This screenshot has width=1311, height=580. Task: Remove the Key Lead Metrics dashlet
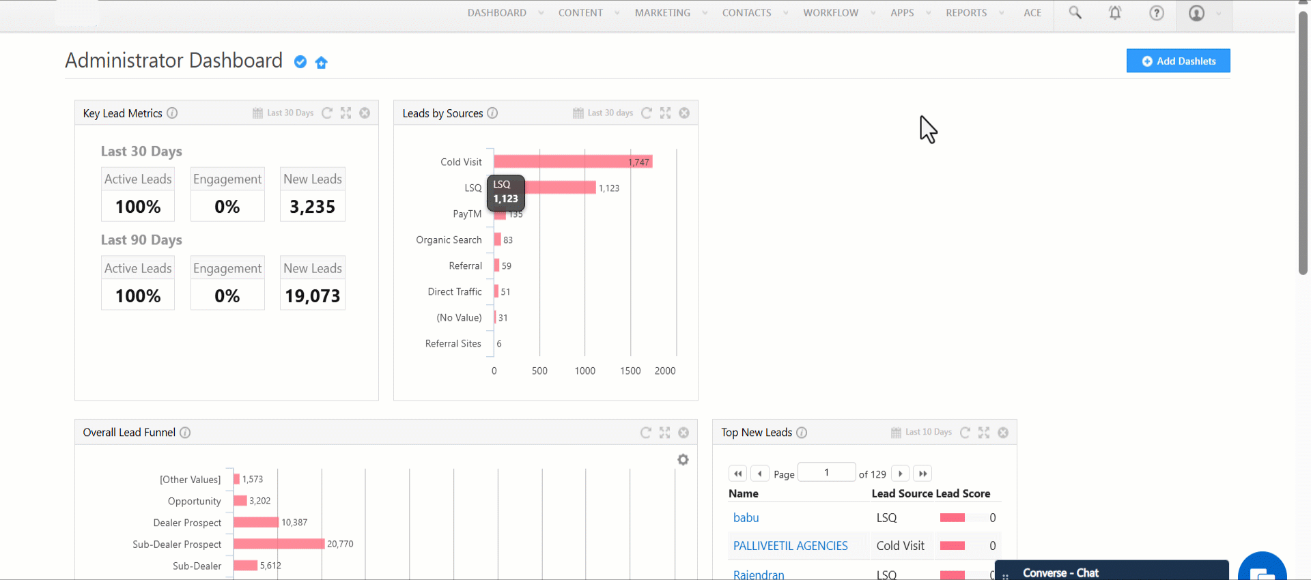pos(365,113)
